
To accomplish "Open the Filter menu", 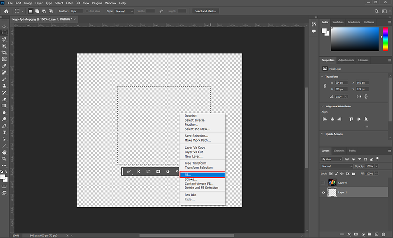I will [x=69, y=3].
